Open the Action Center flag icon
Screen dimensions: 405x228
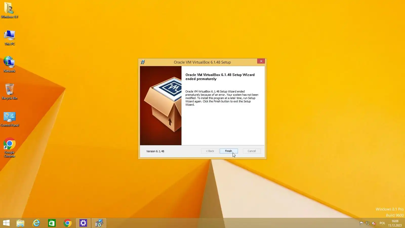(361, 223)
